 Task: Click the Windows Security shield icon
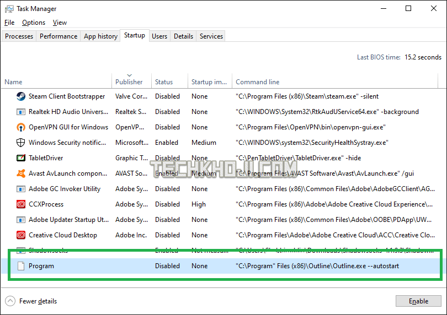(21, 143)
